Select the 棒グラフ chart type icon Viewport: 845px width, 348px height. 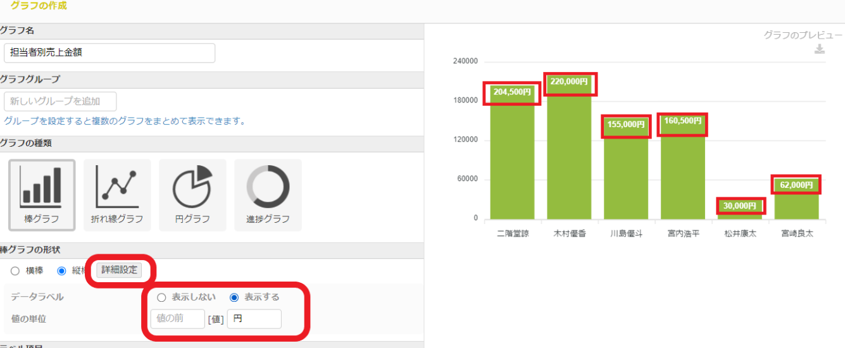41,194
